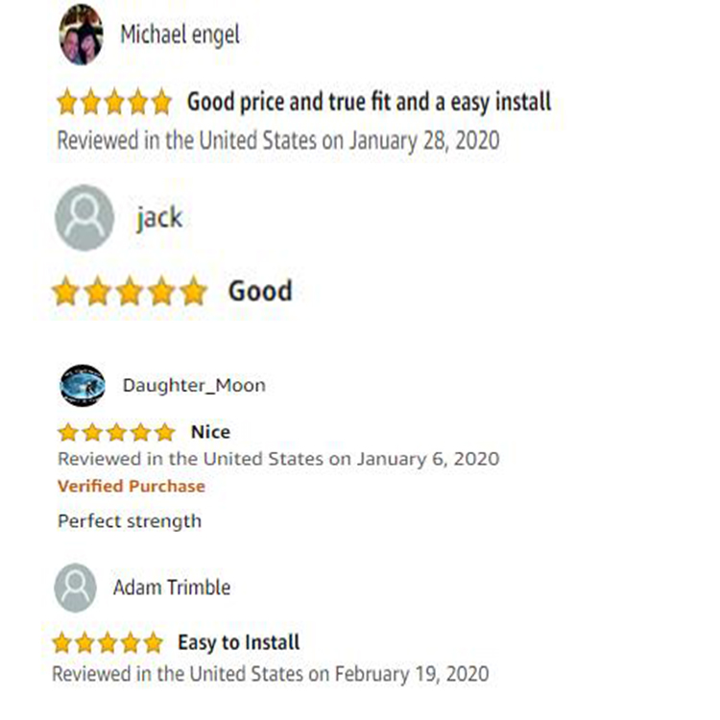The width and height of the screenshot is (720, 720).
Task: Click the 'Verified Purchase' label
Action: tap(132, 486)
